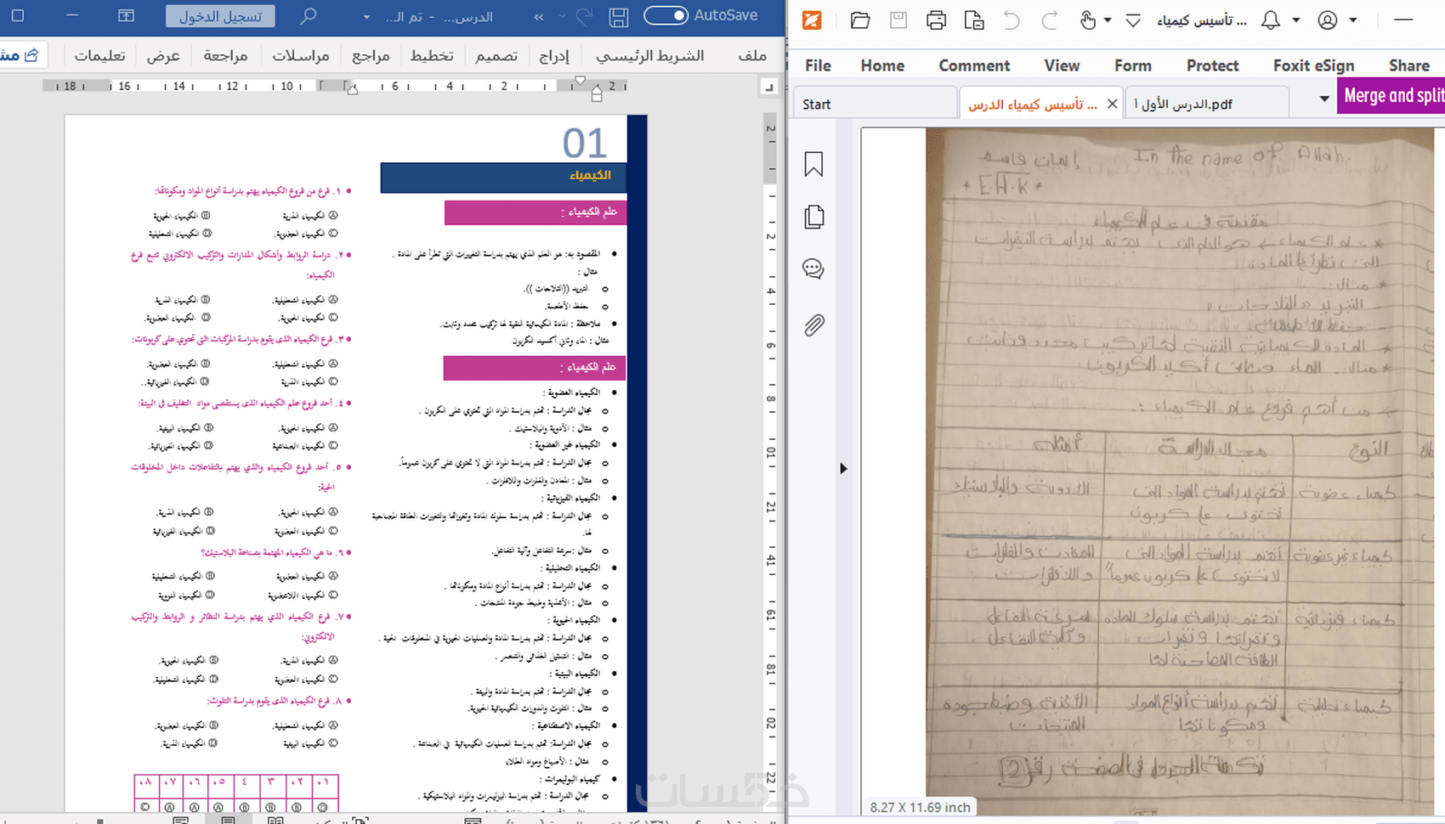
Task: Open the تخطيط ribbon tab
Action: (432, 55)
